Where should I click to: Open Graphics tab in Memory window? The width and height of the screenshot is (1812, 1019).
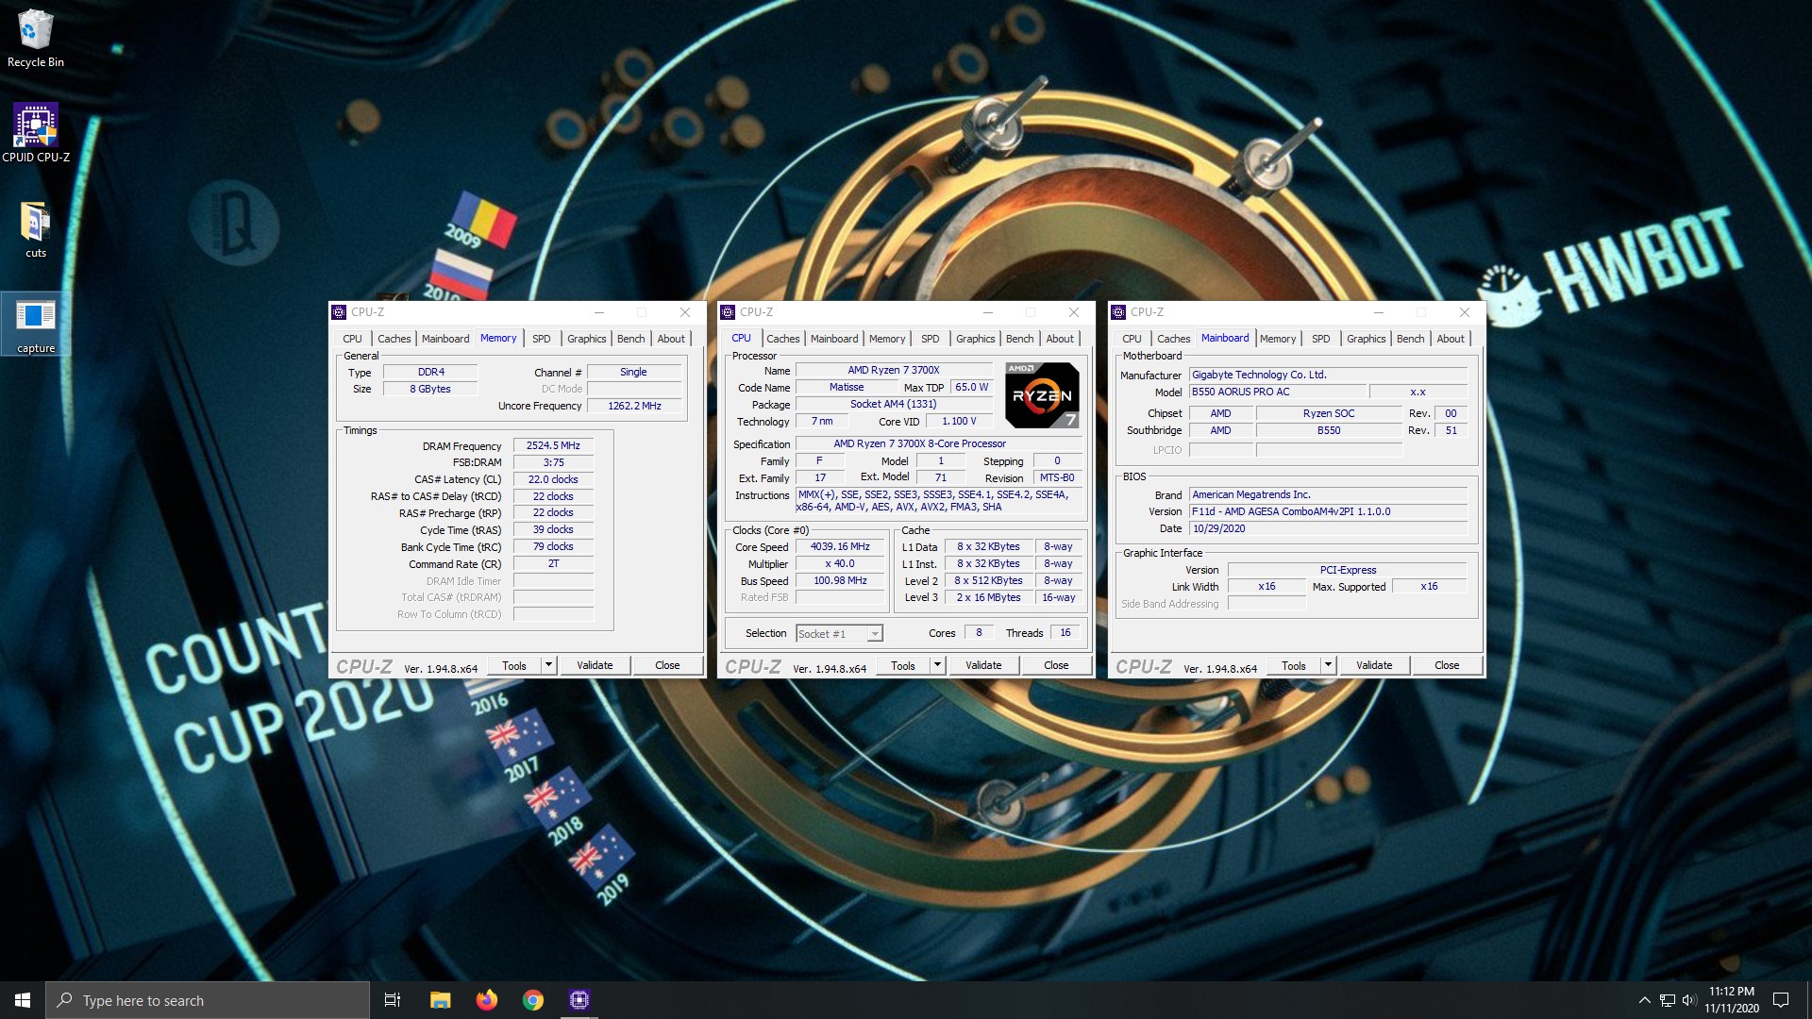click(586, 339)
